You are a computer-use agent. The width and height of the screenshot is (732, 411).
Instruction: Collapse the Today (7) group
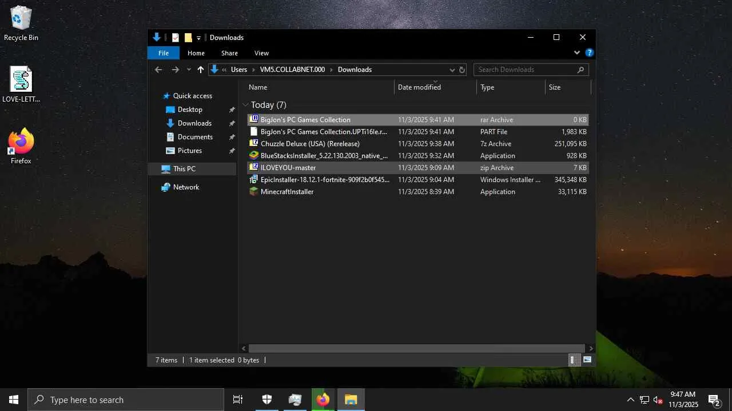pyautogui.click(x=245, y=105)
